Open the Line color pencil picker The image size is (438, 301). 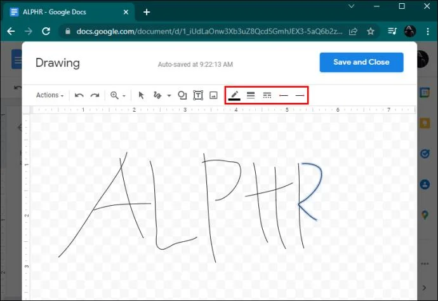(x=234, y=95)
